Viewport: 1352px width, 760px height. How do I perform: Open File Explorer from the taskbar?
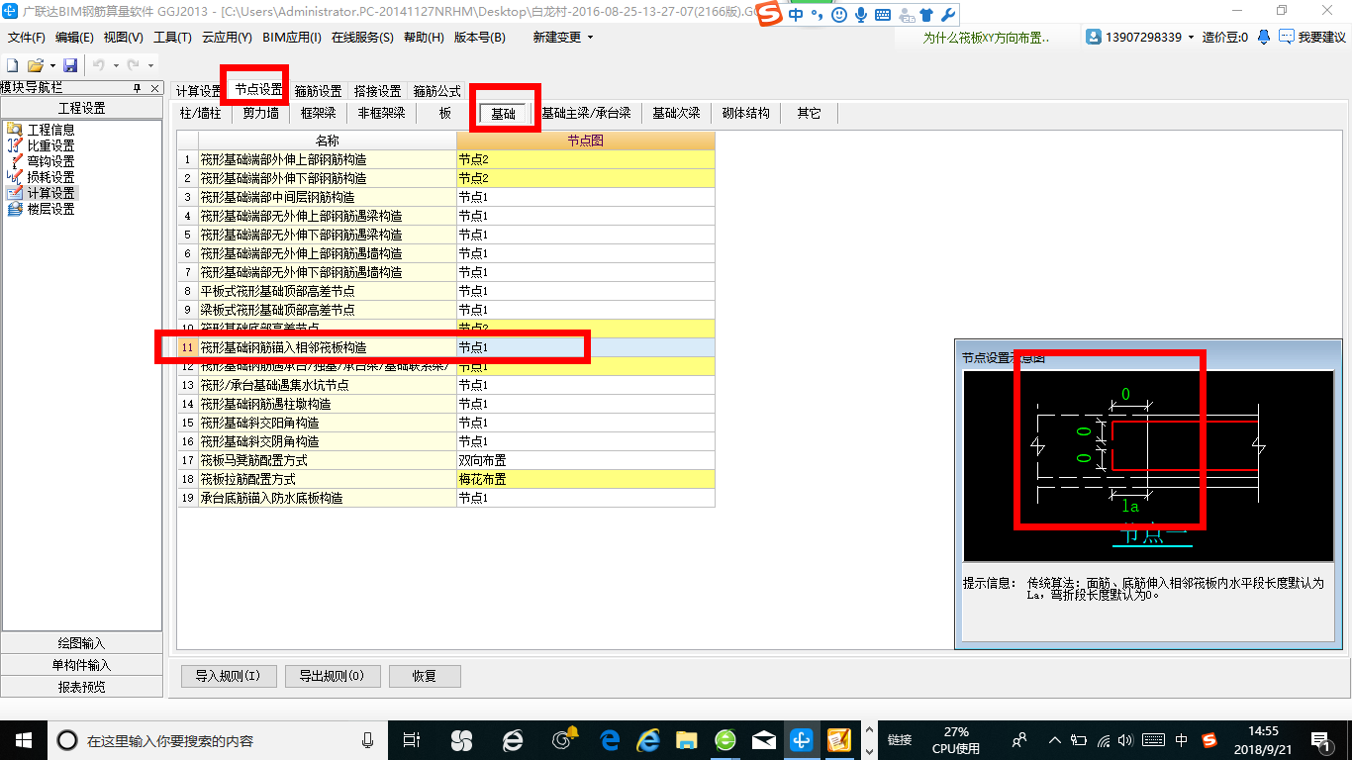coord(687,739)
